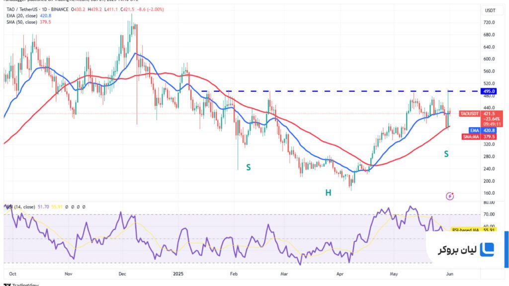Click the Apr date axis label
This screenshot has width=509, height=286.
tap(340, 274)
